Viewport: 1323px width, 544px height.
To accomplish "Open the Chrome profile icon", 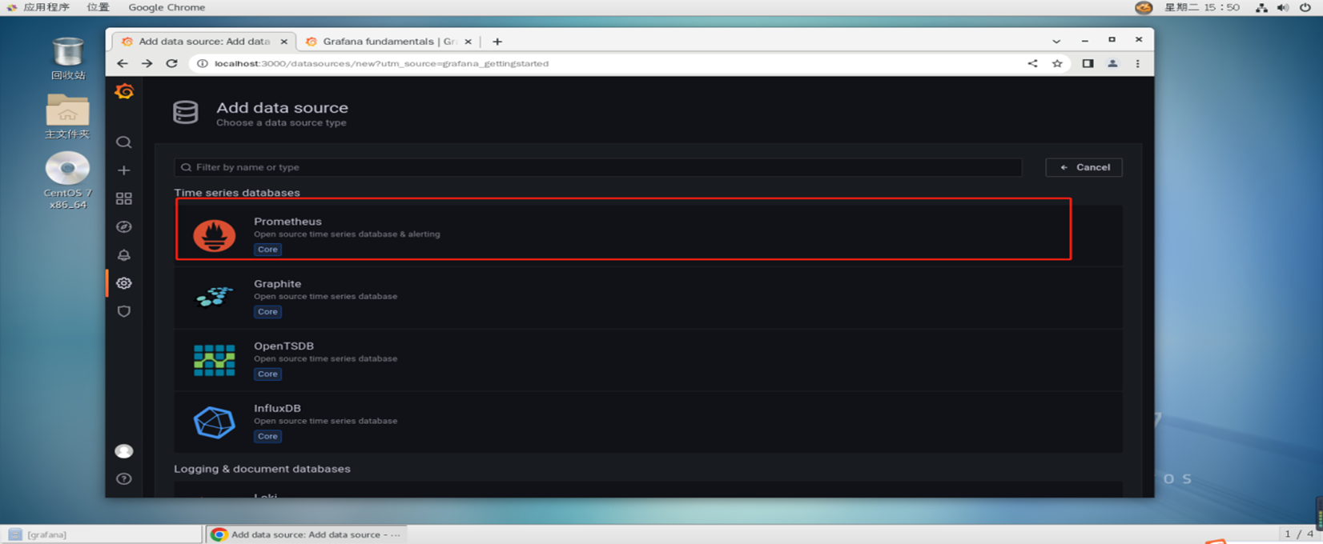I will pos(1112,63).
